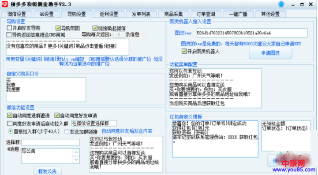Click the 在微信设置选择群 field
Image resolution: width=318 pixels, height=175 pixels.
click(x=94, y=123)
